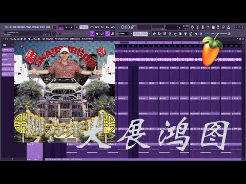Toggle the recording countdown icon
The width and height of the screenshot is (246, 184).
click(102, 27)
